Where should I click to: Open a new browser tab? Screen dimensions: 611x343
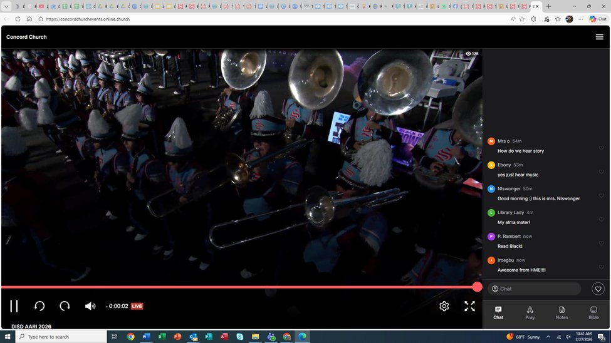[549, 6]
